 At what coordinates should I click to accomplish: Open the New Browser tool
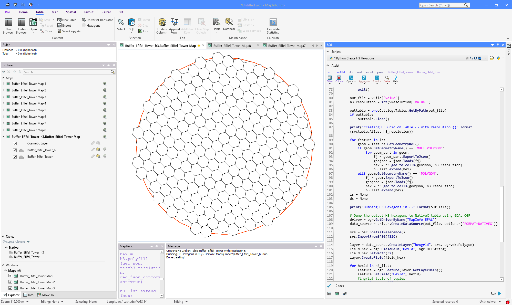tap(8, 26)
